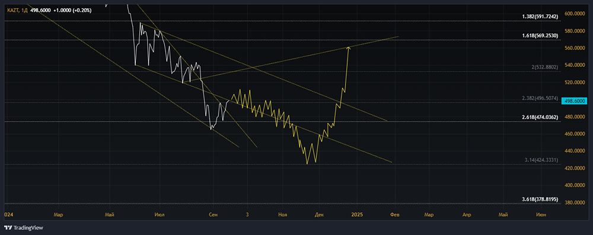Click the 600.0000 price axis label

(x=575, y=14)
